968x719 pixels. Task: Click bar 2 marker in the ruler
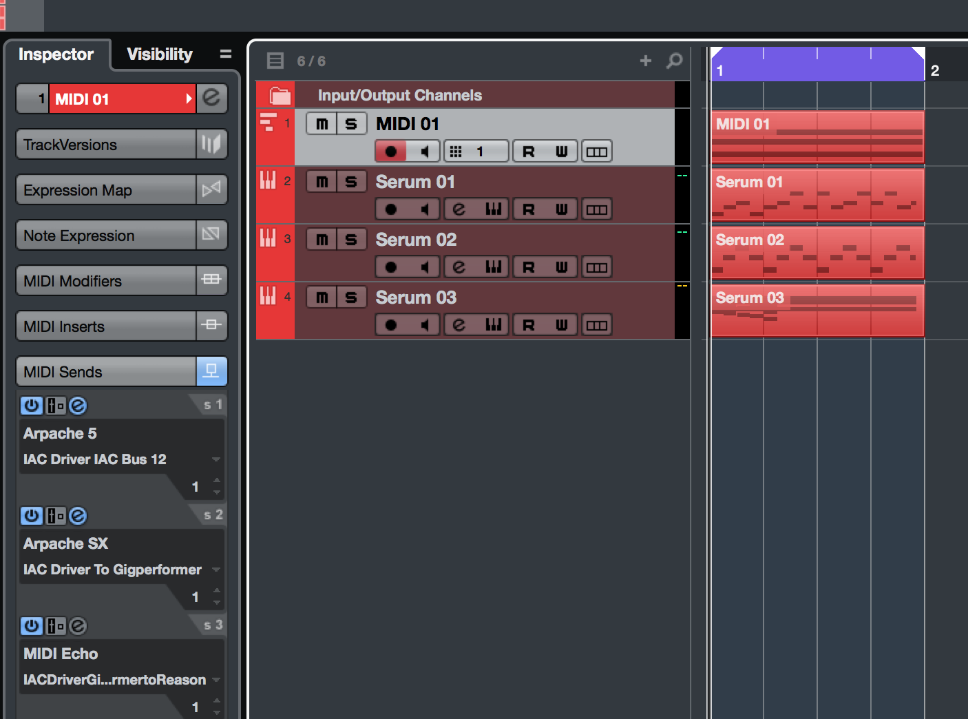point(935,70)
